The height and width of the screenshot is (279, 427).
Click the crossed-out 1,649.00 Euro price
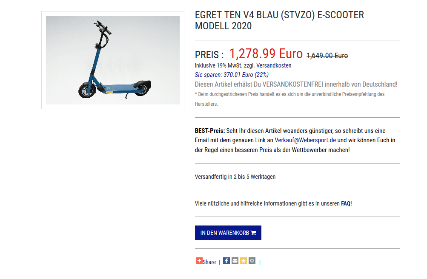[327, 56]
